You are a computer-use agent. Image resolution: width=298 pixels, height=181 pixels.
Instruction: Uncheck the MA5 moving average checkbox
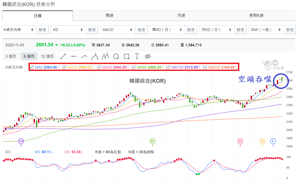coord(32,67)
